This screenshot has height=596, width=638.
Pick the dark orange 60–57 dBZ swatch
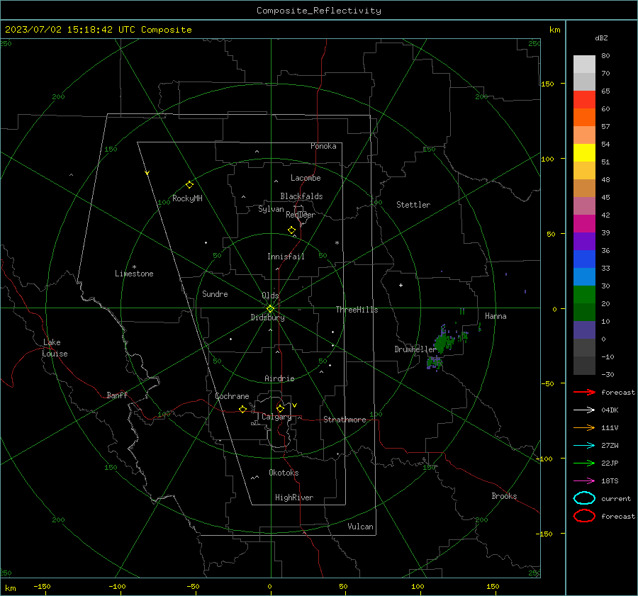[x=584, y=117]
